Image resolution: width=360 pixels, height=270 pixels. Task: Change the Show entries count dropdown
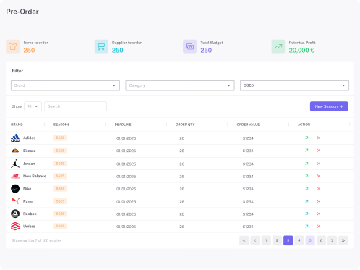(33, 106)
